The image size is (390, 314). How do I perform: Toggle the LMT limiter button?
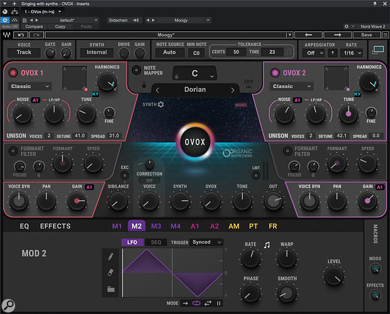pyautogui.click(x=255, y=176)
